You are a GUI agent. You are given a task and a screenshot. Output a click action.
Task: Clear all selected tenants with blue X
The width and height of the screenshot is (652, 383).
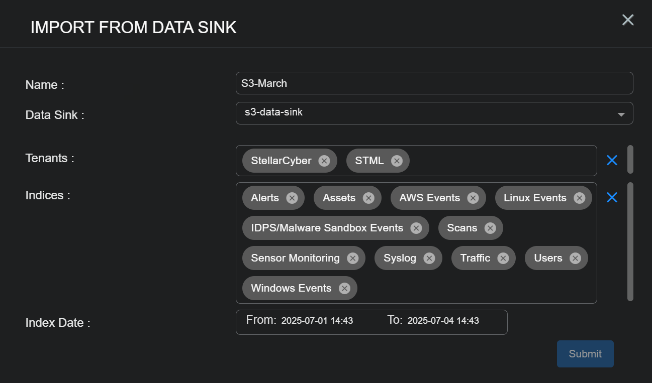point(612,160)
